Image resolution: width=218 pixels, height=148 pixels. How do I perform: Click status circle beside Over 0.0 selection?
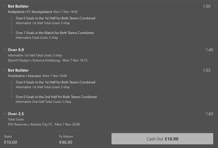click(5, 50)
